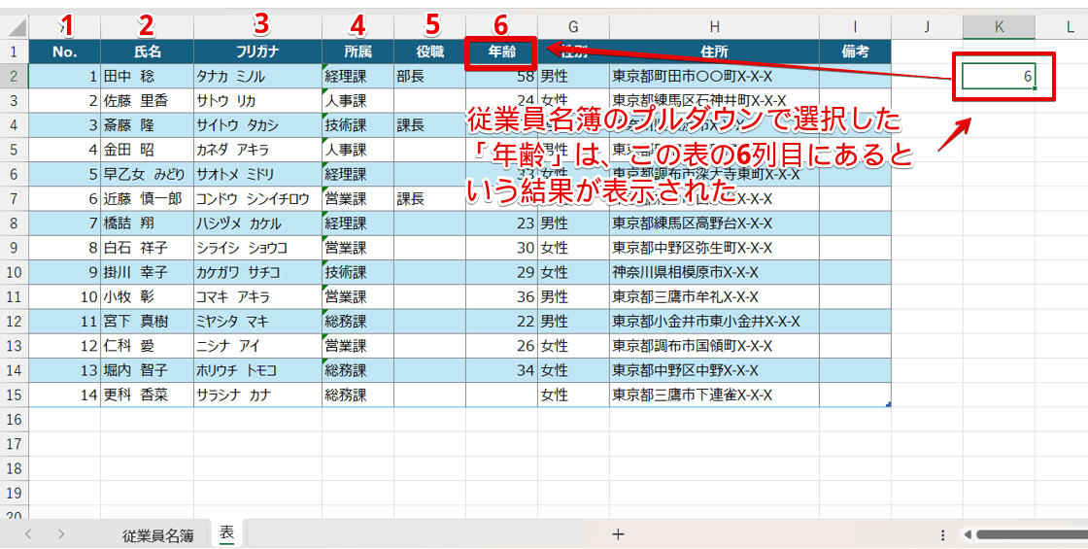The width and height of the screenshot is (1088, 549).
Task: Click age 58 in 田中 稔's row
Action: point(501,78)
